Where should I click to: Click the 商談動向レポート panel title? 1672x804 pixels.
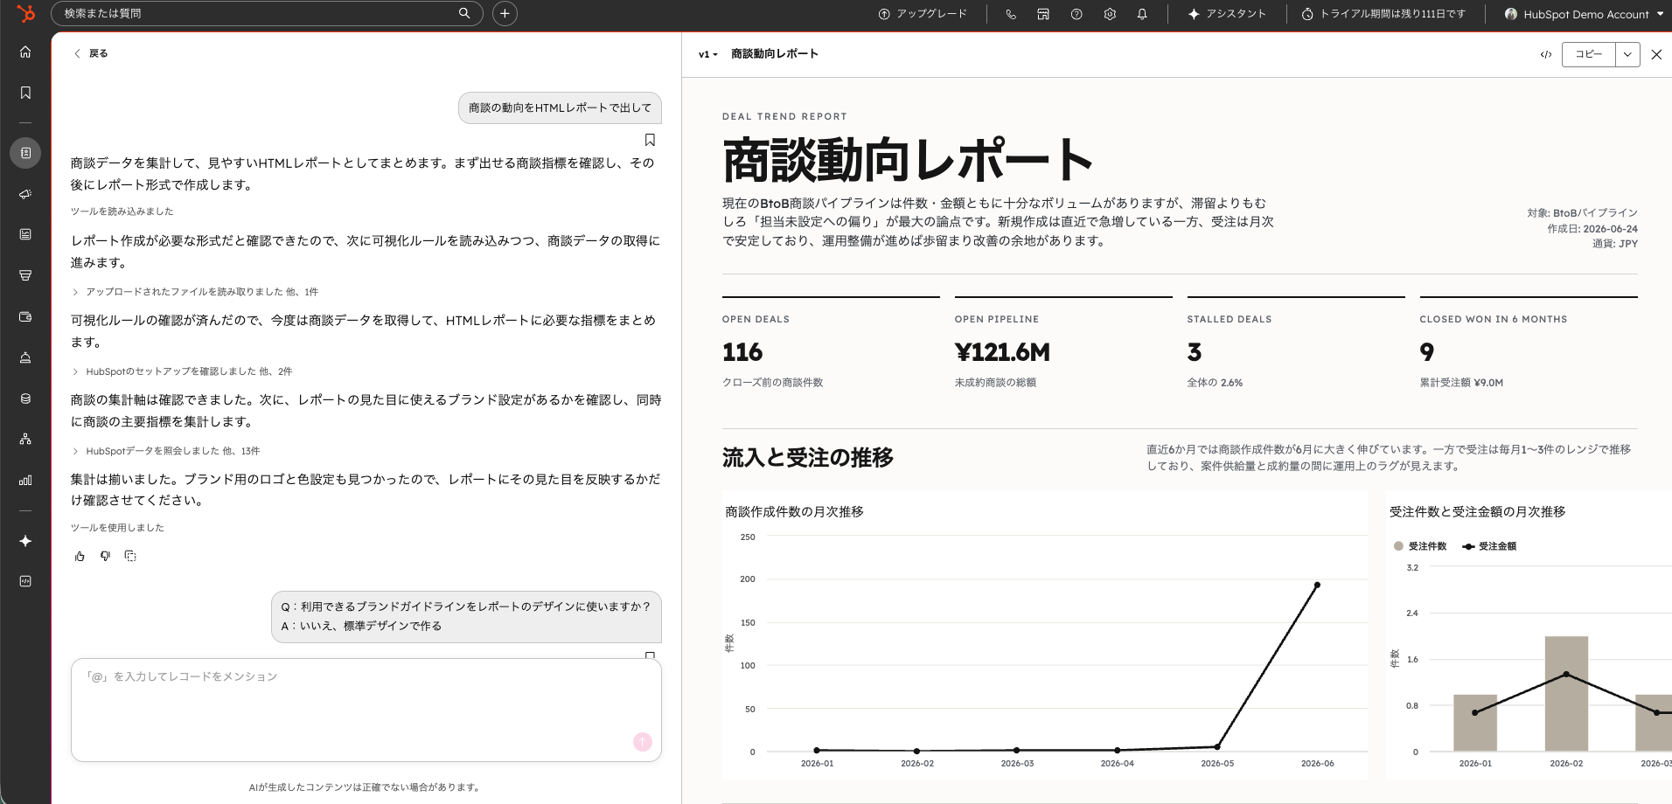click(x=775, y=54)
